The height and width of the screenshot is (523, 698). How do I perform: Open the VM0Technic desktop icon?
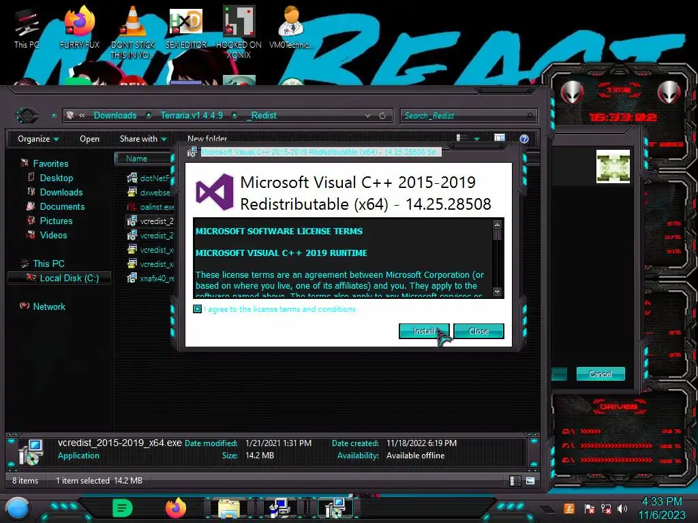pyautogui.click(x=291, y=27)
